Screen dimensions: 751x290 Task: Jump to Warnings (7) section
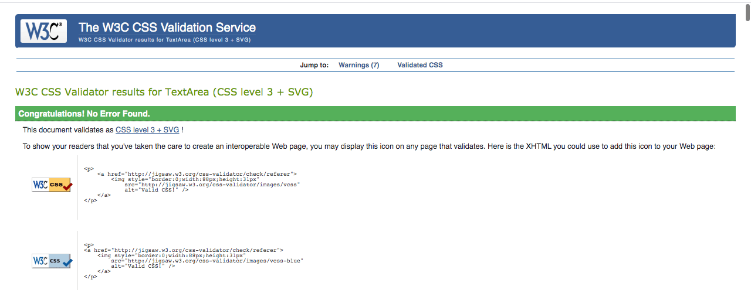pos(359,65)
